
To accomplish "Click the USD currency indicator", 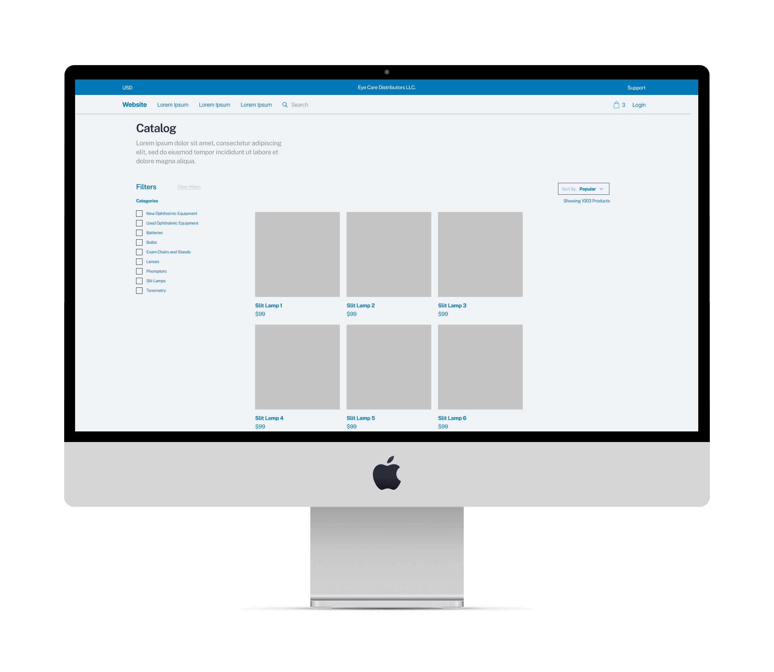I will [128, 88].
